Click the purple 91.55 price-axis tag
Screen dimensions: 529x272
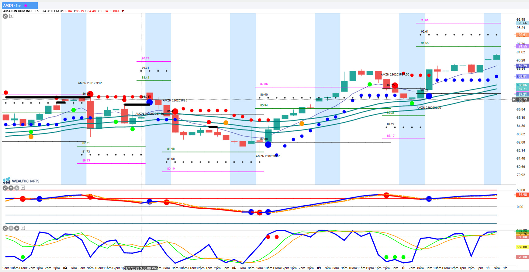pos(523,47)
